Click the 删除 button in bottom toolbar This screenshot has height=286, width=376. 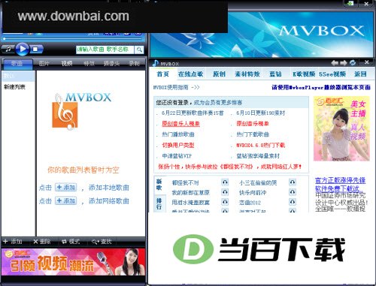click(42, 242)
